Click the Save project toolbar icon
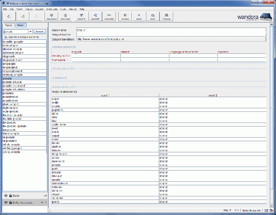 [x=65, y=16]
